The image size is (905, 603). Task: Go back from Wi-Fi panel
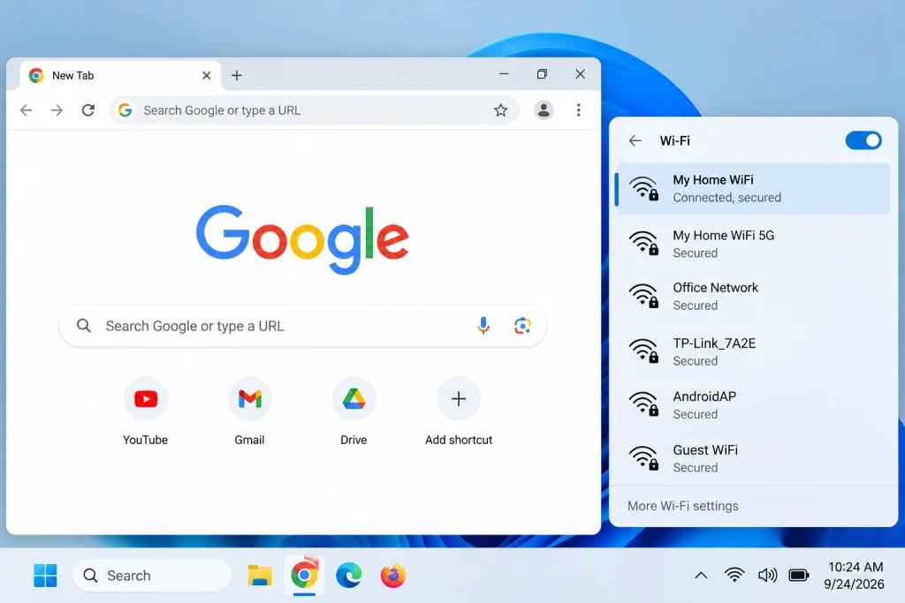pyautogui.click(x=635, y=140)
